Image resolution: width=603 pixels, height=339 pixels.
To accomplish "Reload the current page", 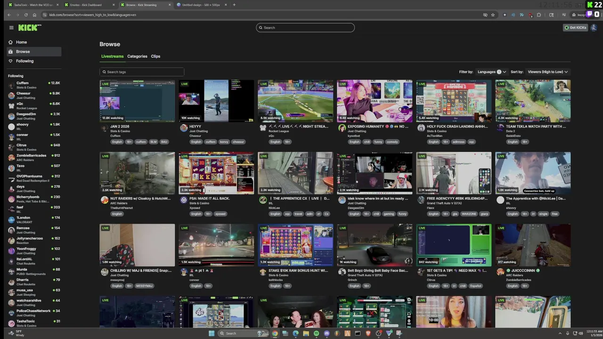I will tap(26, 15).
